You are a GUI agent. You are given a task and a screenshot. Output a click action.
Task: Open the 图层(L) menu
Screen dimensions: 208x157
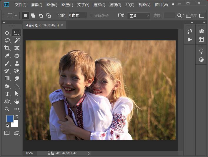point(67,5)
